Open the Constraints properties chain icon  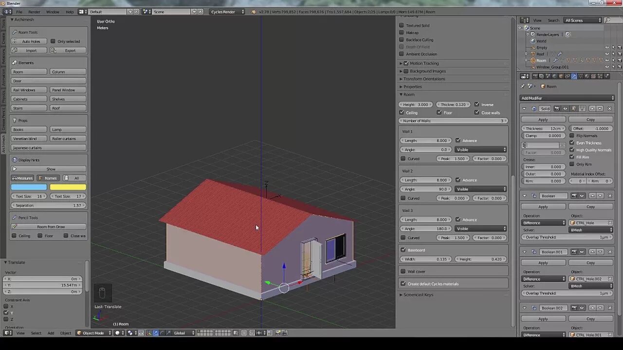click(x=568, y=76)
